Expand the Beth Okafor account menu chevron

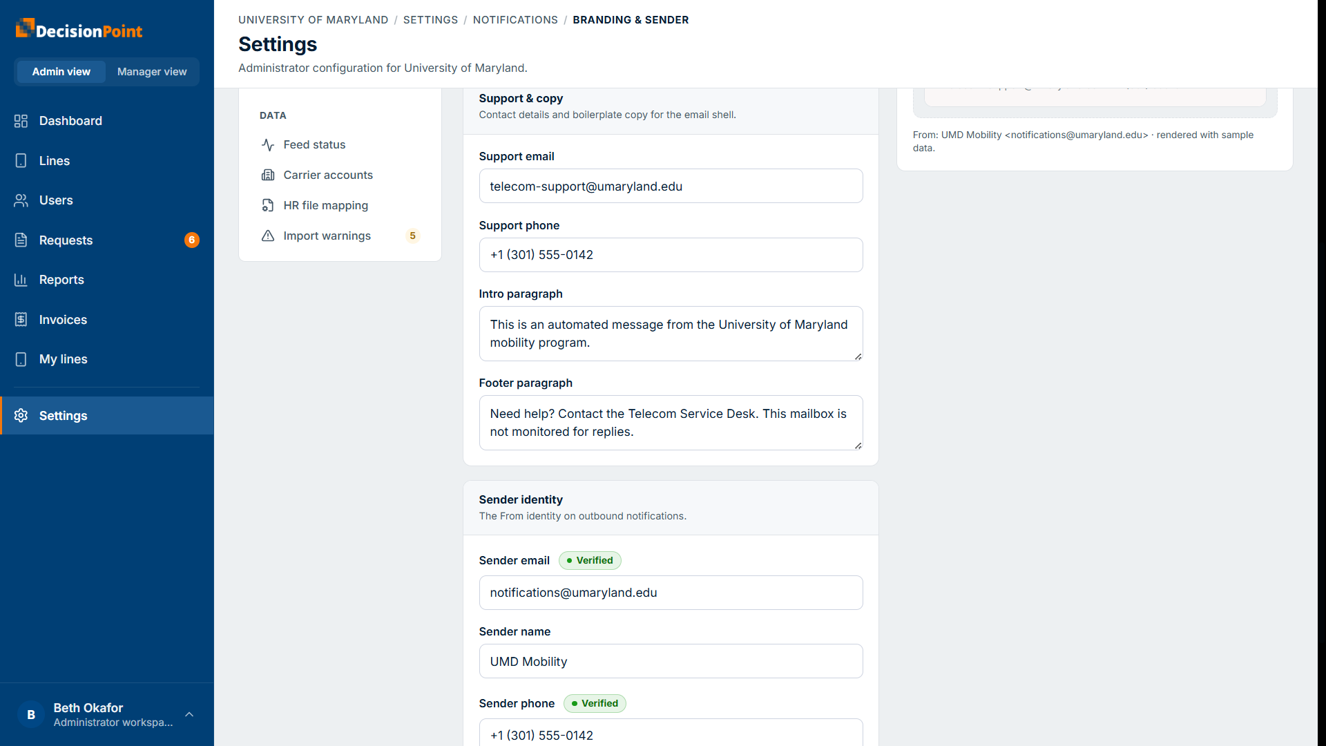tap(189, 715)
